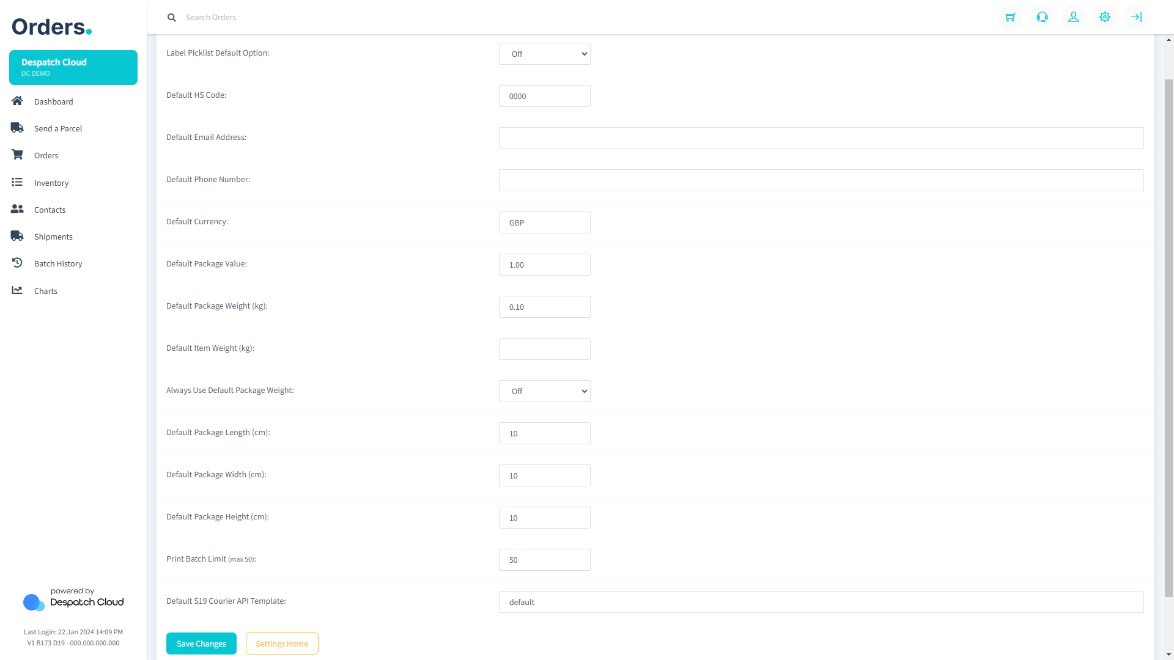Viewport: 1174px width, 660px height.
Task: Click the Despatch Cloud DC DEMO account card
Action: click(73, 67)
